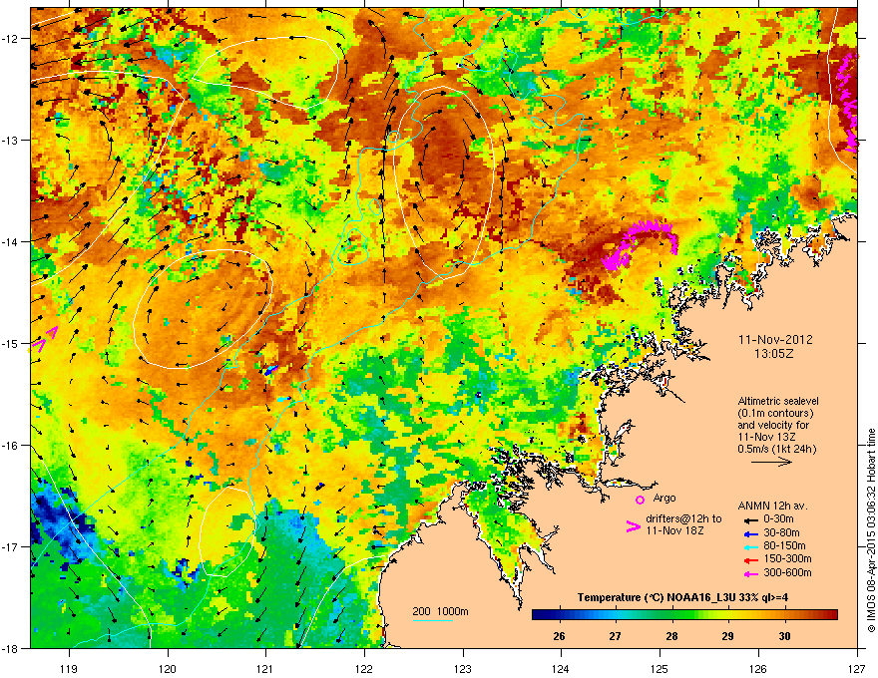
Task: Click the '(0.1m contours)' text
Action: point(775,414)
